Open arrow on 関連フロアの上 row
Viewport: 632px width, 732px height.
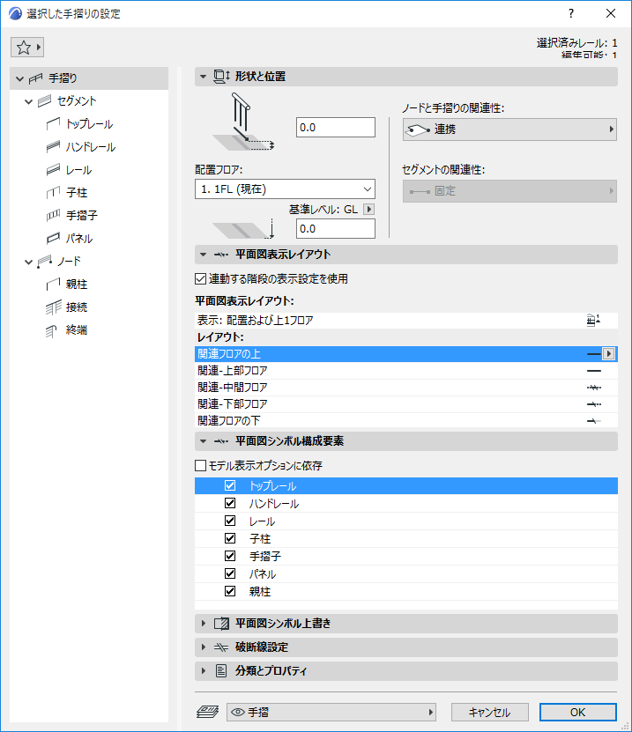coord(608,354)
